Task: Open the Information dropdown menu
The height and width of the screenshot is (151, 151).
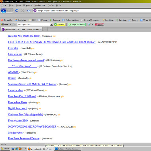Action: click(x=71, y=20)
